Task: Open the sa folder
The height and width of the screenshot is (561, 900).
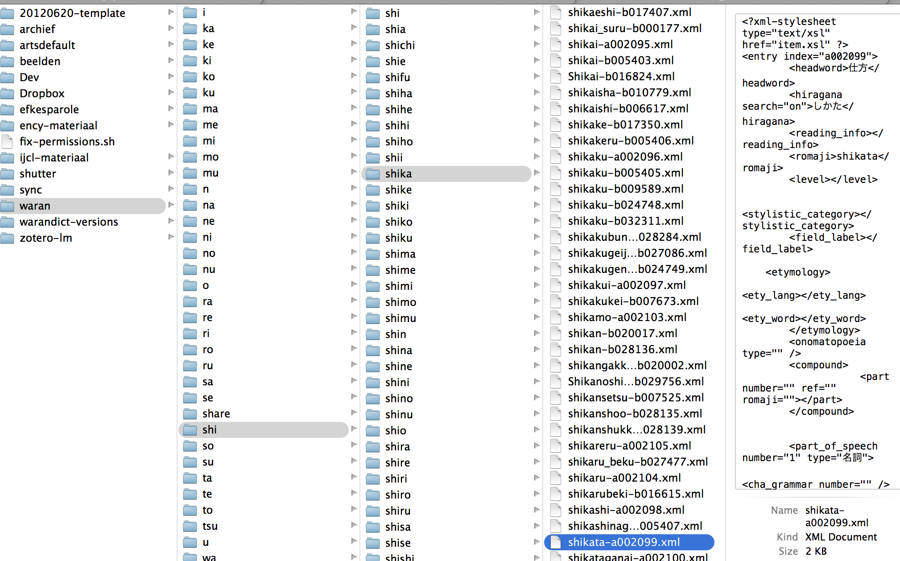Action: 207,381
